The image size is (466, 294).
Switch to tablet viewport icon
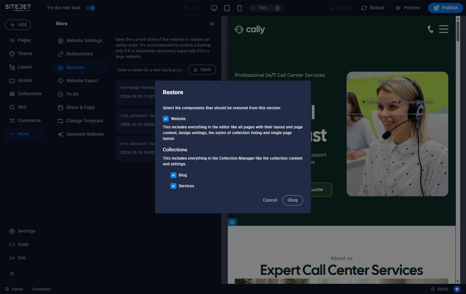pos(227,8)
